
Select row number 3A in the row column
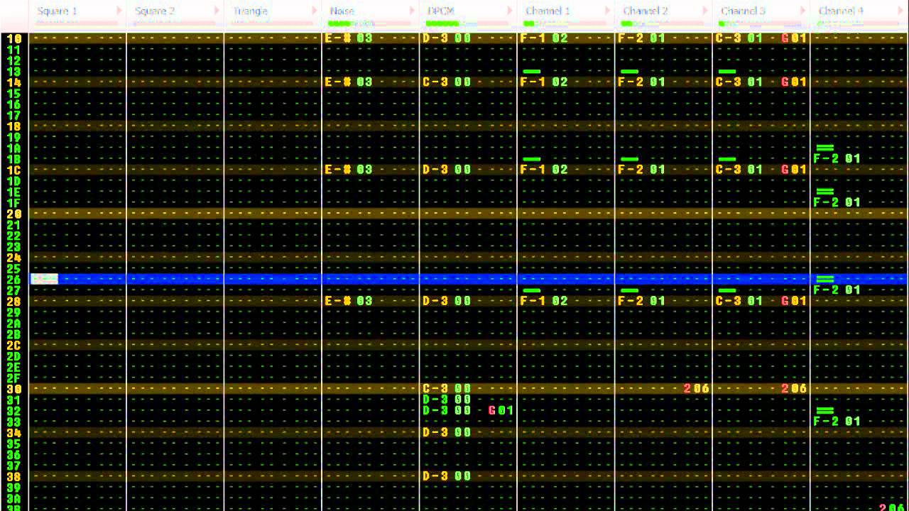click(14, 500)
